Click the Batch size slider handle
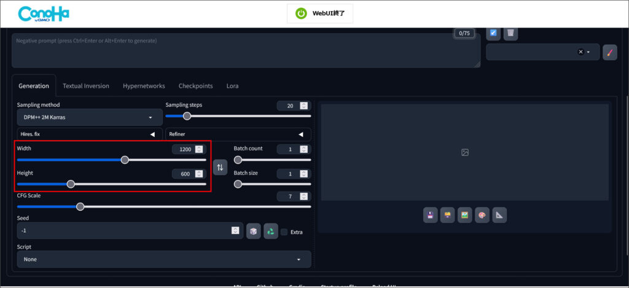The image size is (629, 288). pyautogui.click(x=238, y=184)
